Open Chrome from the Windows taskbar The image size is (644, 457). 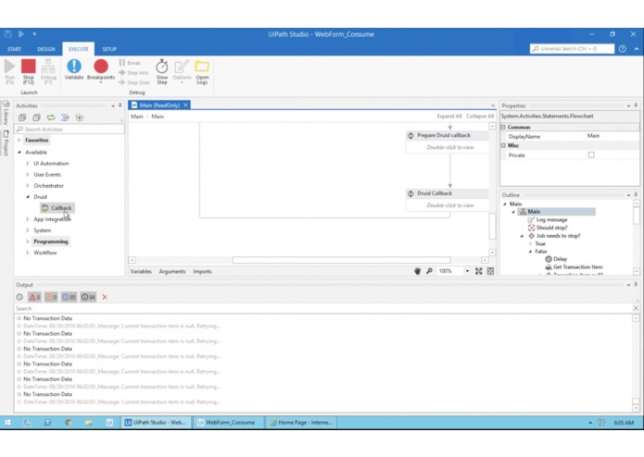[x=69, y=422]
